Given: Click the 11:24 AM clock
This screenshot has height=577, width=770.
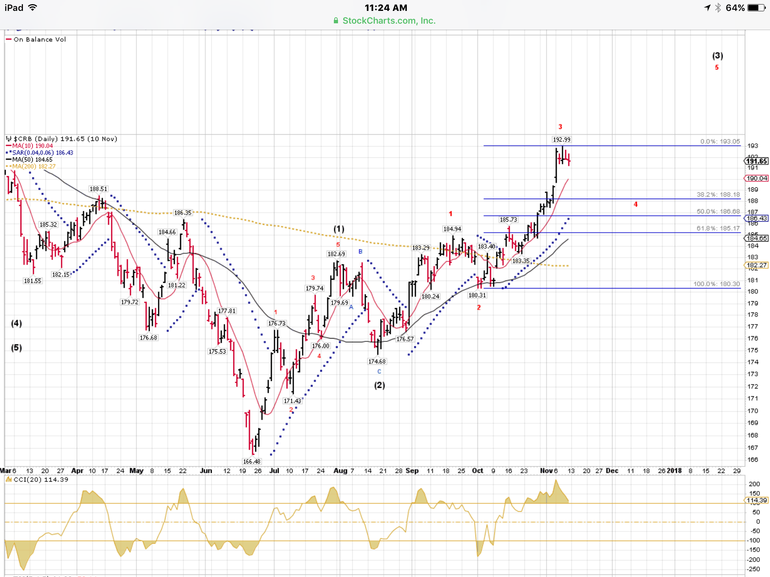Looking at the screenshot, I should [x=386, y=8].
